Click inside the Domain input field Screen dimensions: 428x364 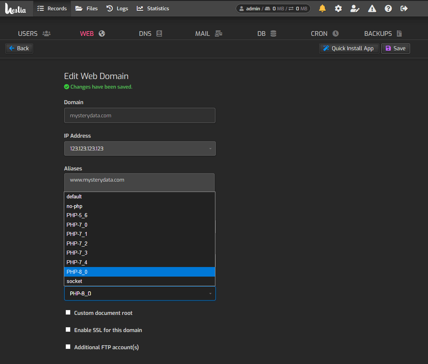click(x=140, y=115)
